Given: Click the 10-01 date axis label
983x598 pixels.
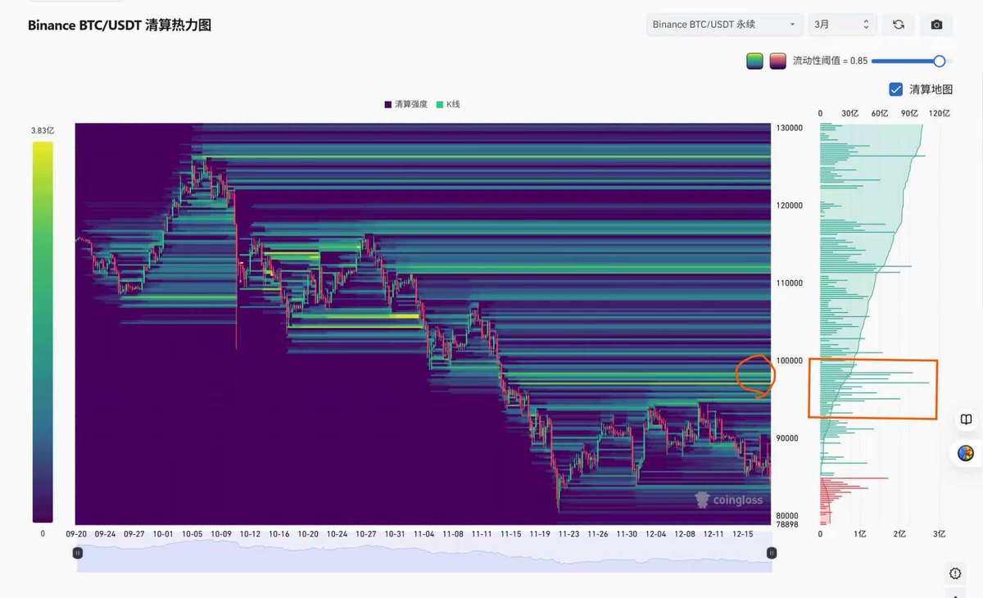Looking at the screenshot, I should pyautogui.click(x=163, y=534).
